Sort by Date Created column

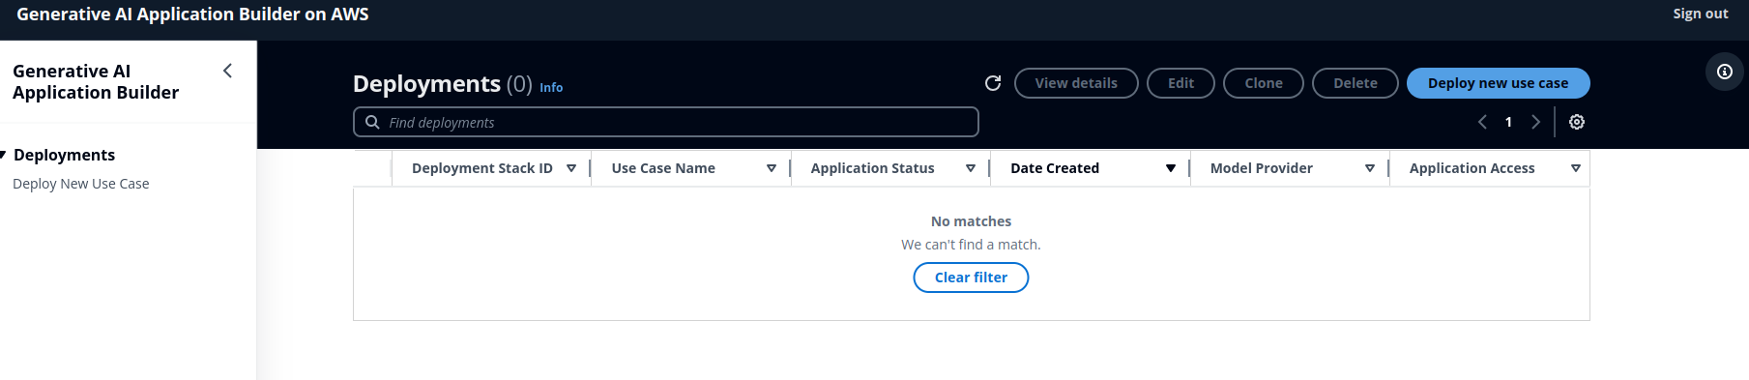(x=1091, y=168)
